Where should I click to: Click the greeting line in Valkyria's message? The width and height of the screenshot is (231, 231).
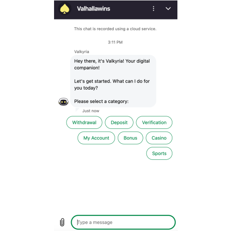(x=112, y=64)
